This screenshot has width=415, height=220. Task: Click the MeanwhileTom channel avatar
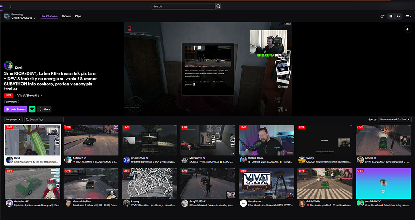pyautogui.click(x=68, y=203)
